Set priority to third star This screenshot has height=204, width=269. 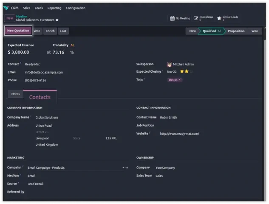click(191, 71)
